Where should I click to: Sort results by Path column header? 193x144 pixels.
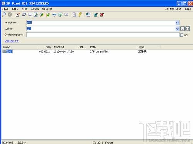pos(112,47)
